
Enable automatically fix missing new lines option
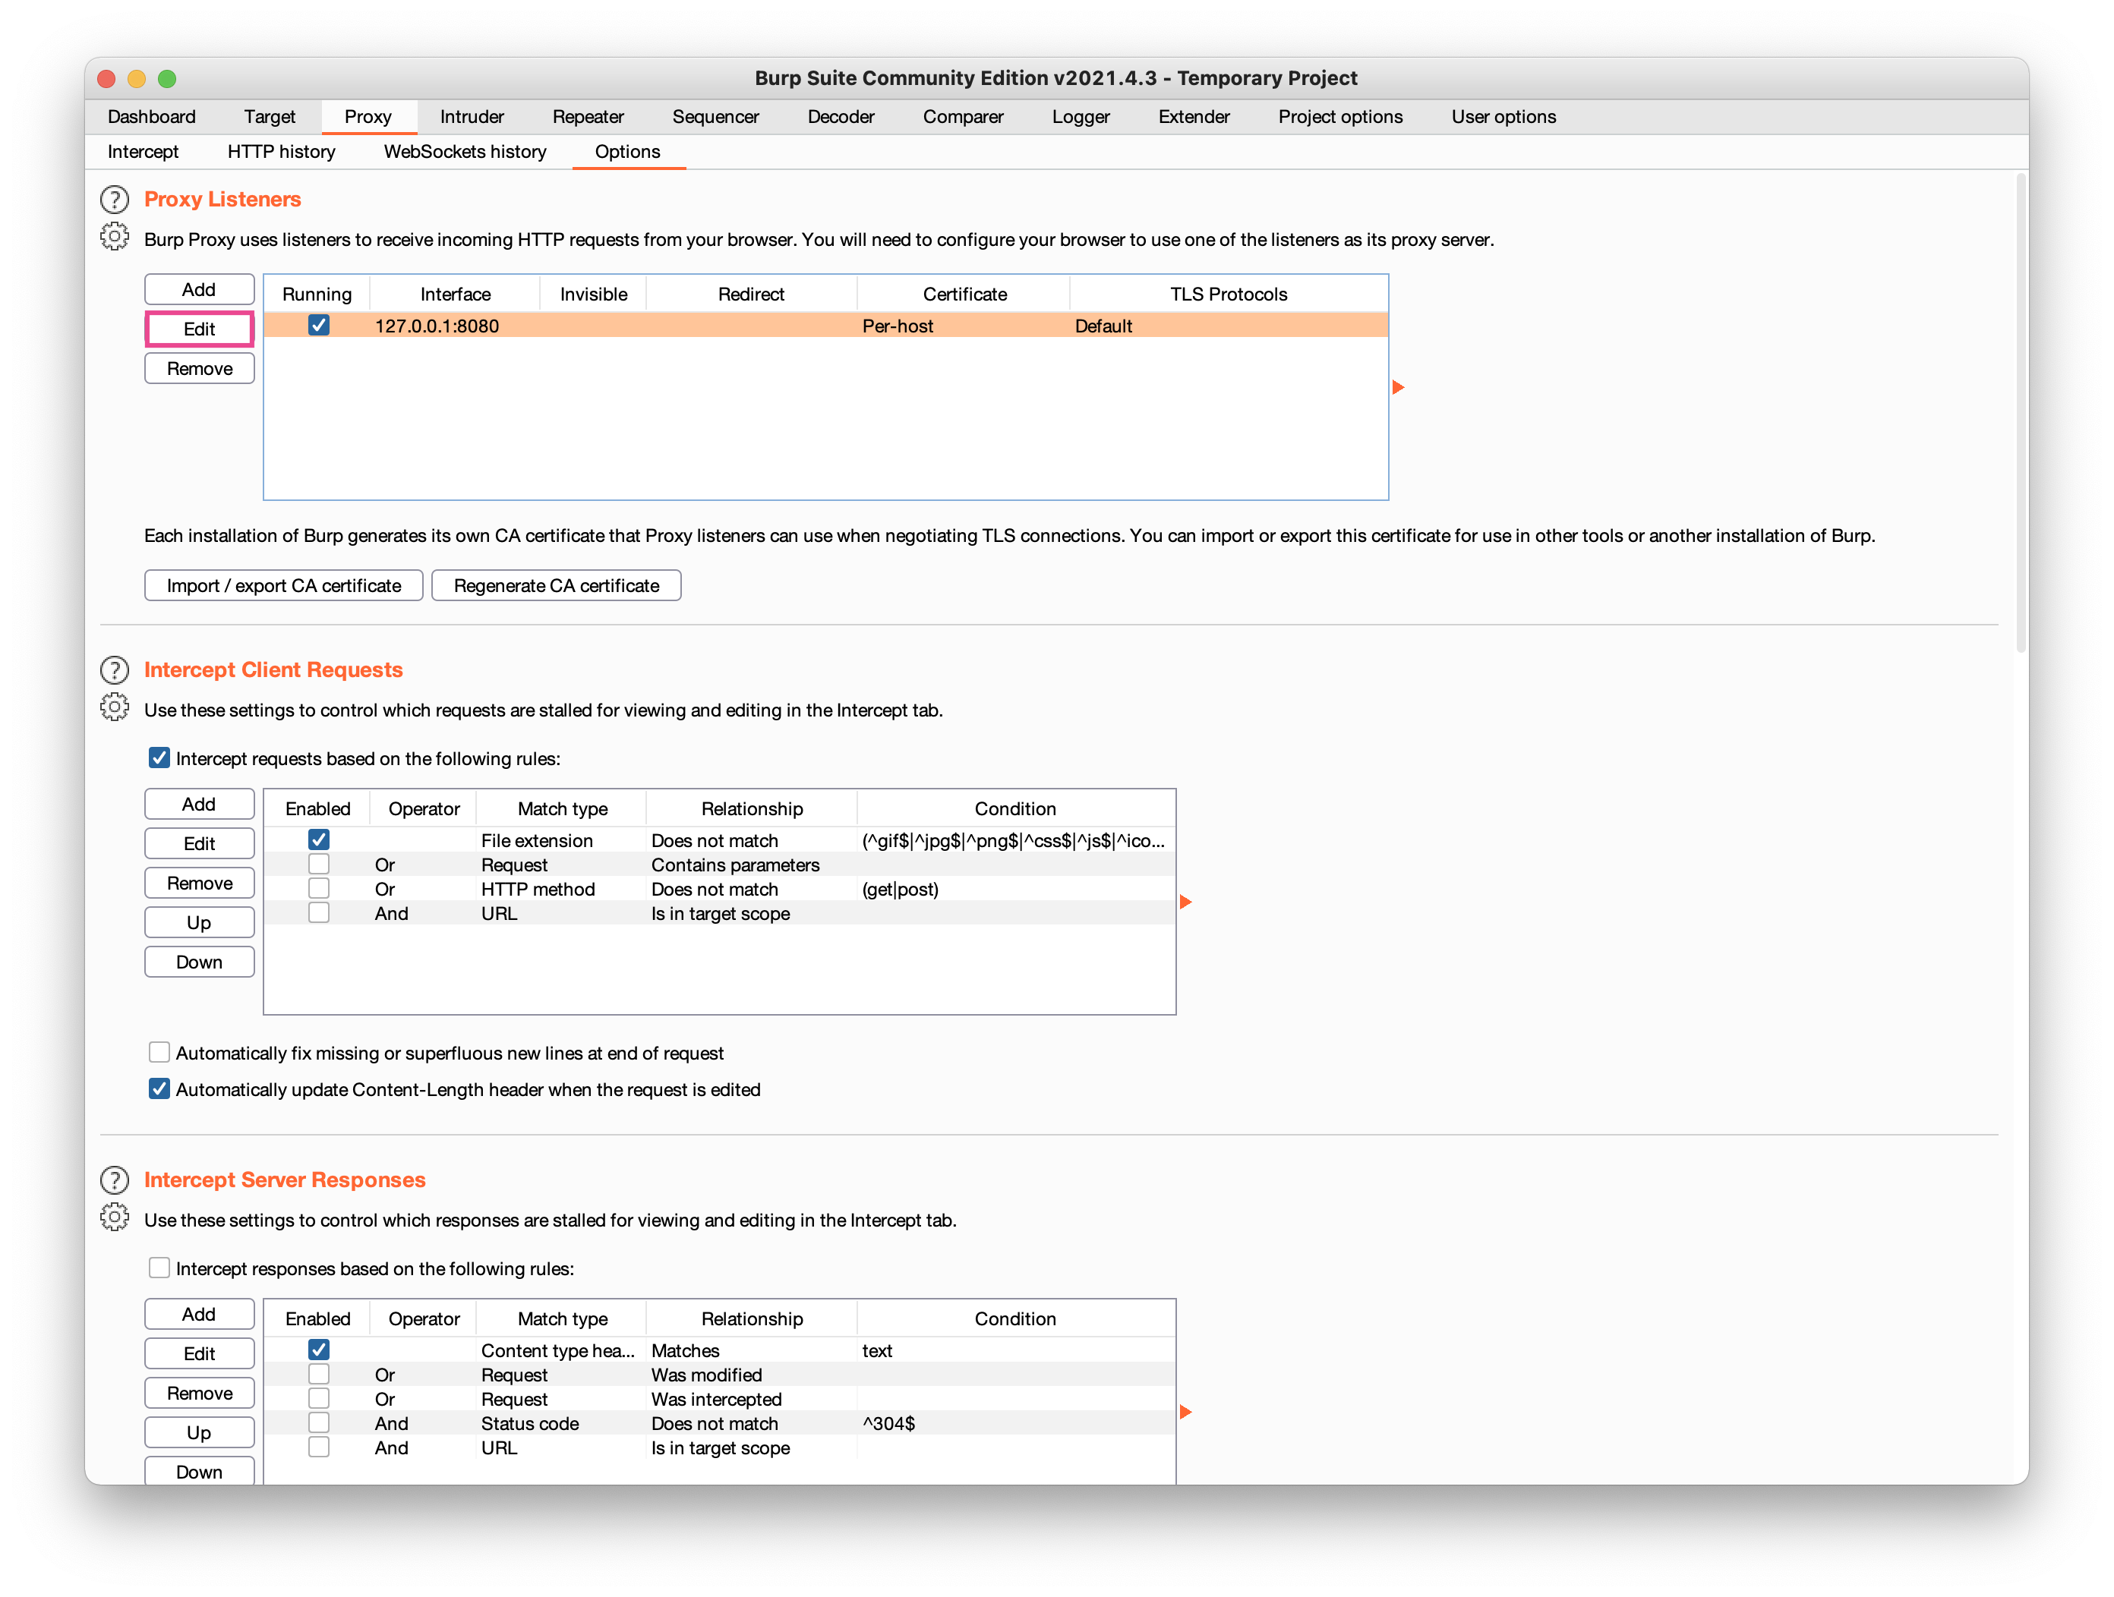159,1053
